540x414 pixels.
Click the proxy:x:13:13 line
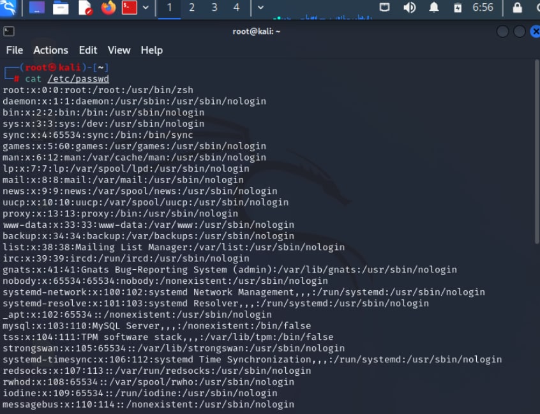[x=120, y=213]
